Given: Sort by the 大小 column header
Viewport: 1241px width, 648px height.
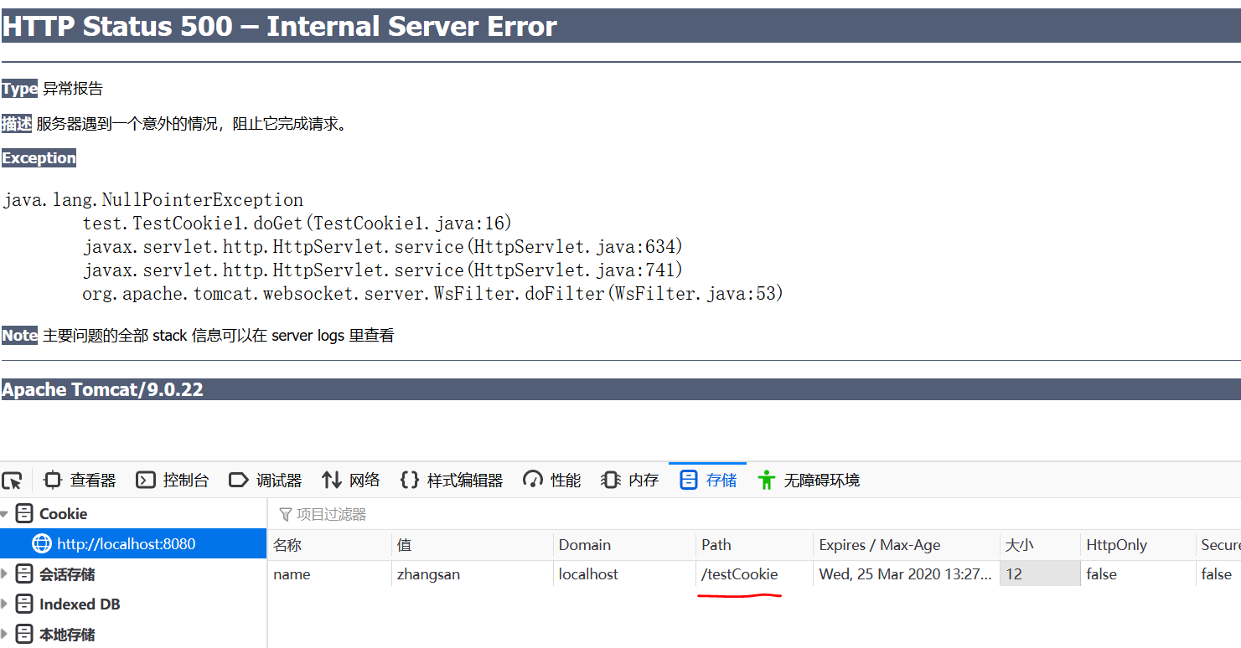Looking at the screenshot, I should point(1039,545).
